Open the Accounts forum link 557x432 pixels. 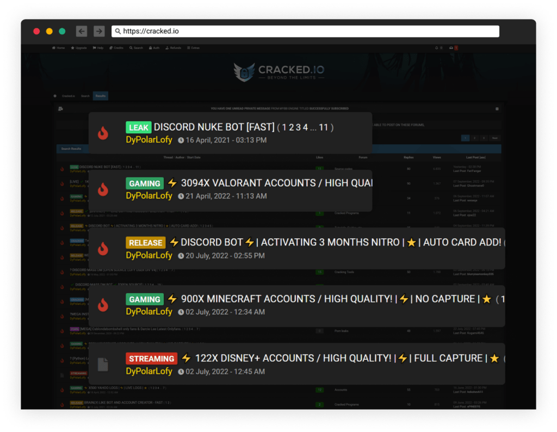tap(341, 390)
